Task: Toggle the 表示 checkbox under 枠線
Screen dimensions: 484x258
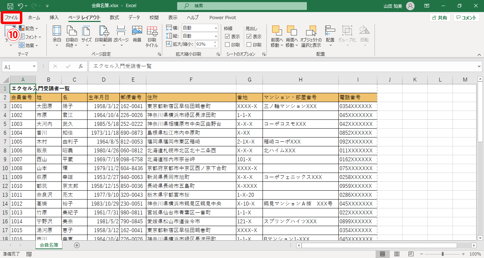Action: [227, 37]
